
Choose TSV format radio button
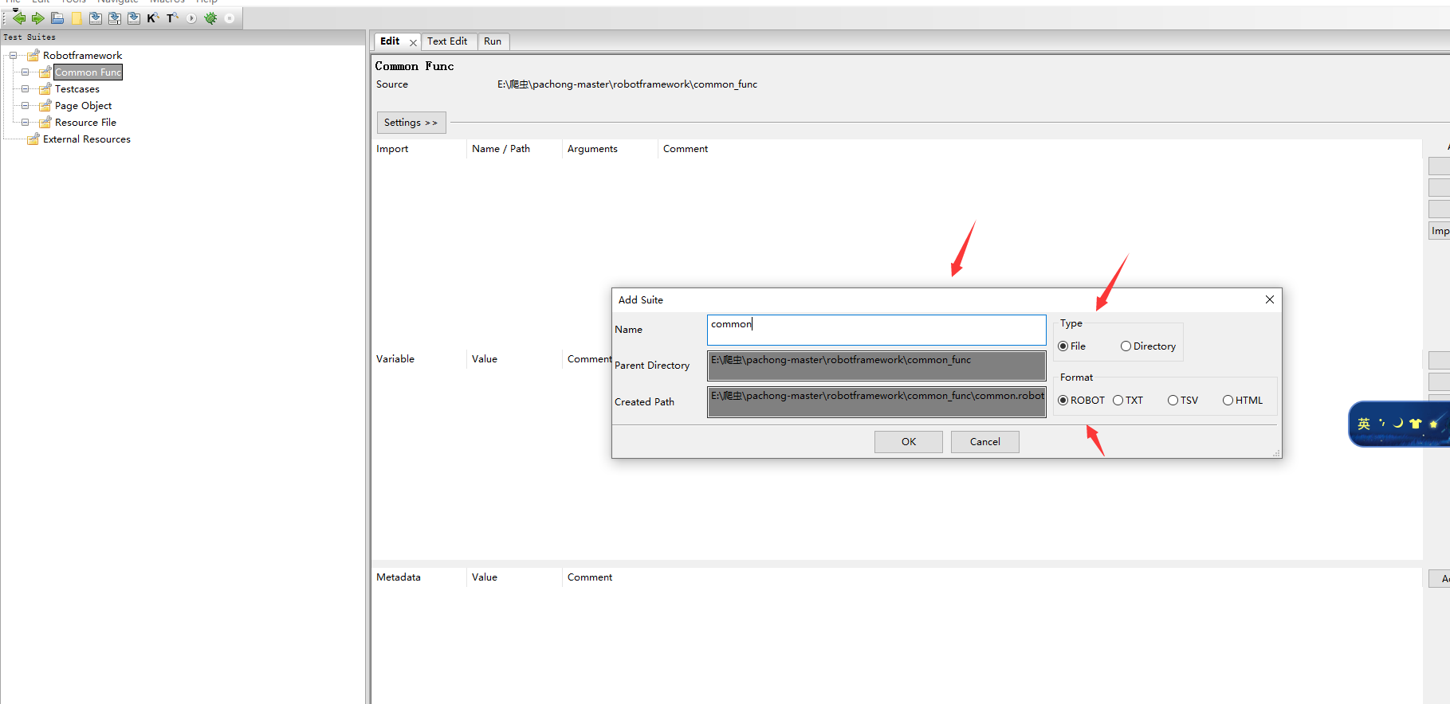click(1173, 400)
